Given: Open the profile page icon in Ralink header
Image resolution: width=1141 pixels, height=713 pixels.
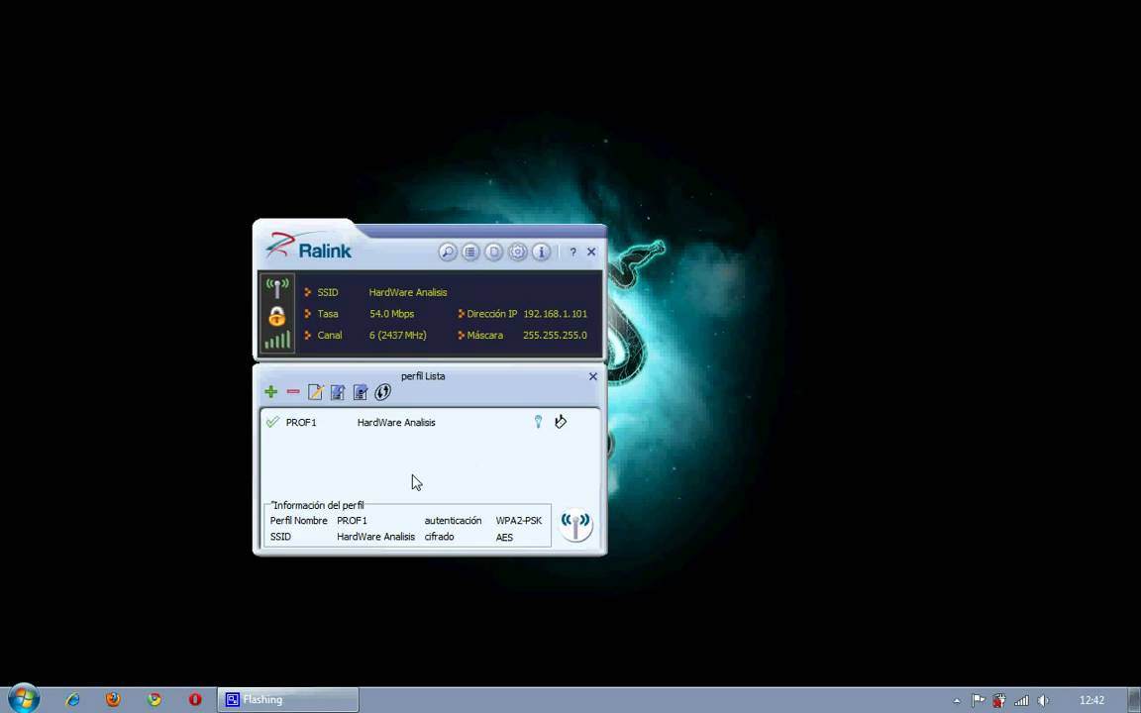Looking at the screenshot, I should (493, 252).
